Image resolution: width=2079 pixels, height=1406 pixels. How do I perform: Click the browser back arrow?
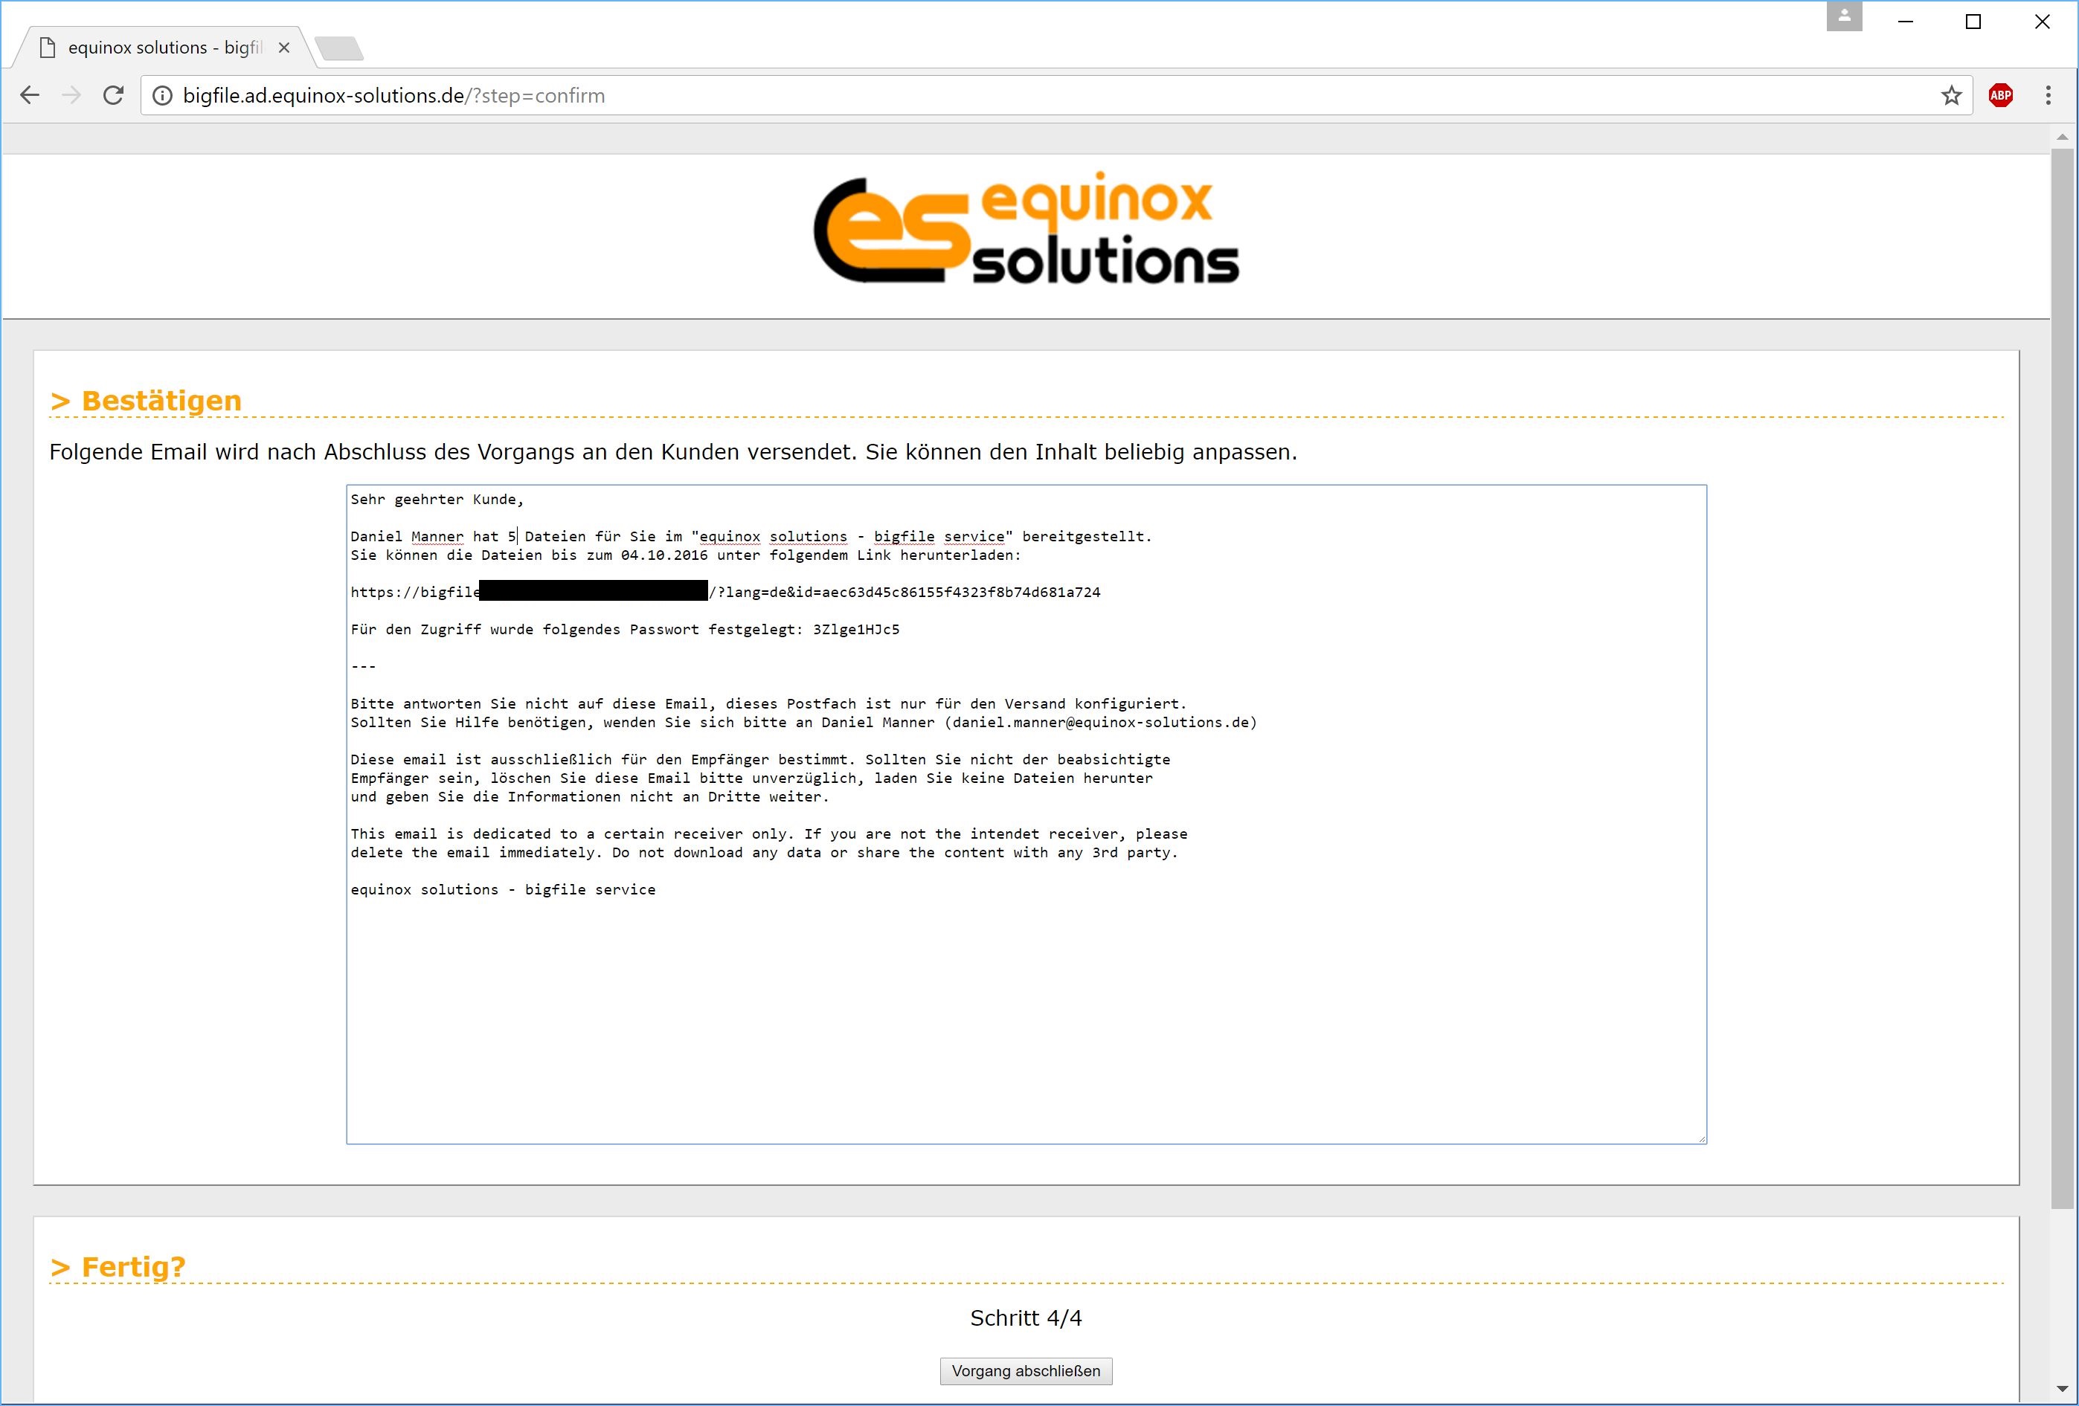[30, 96]
